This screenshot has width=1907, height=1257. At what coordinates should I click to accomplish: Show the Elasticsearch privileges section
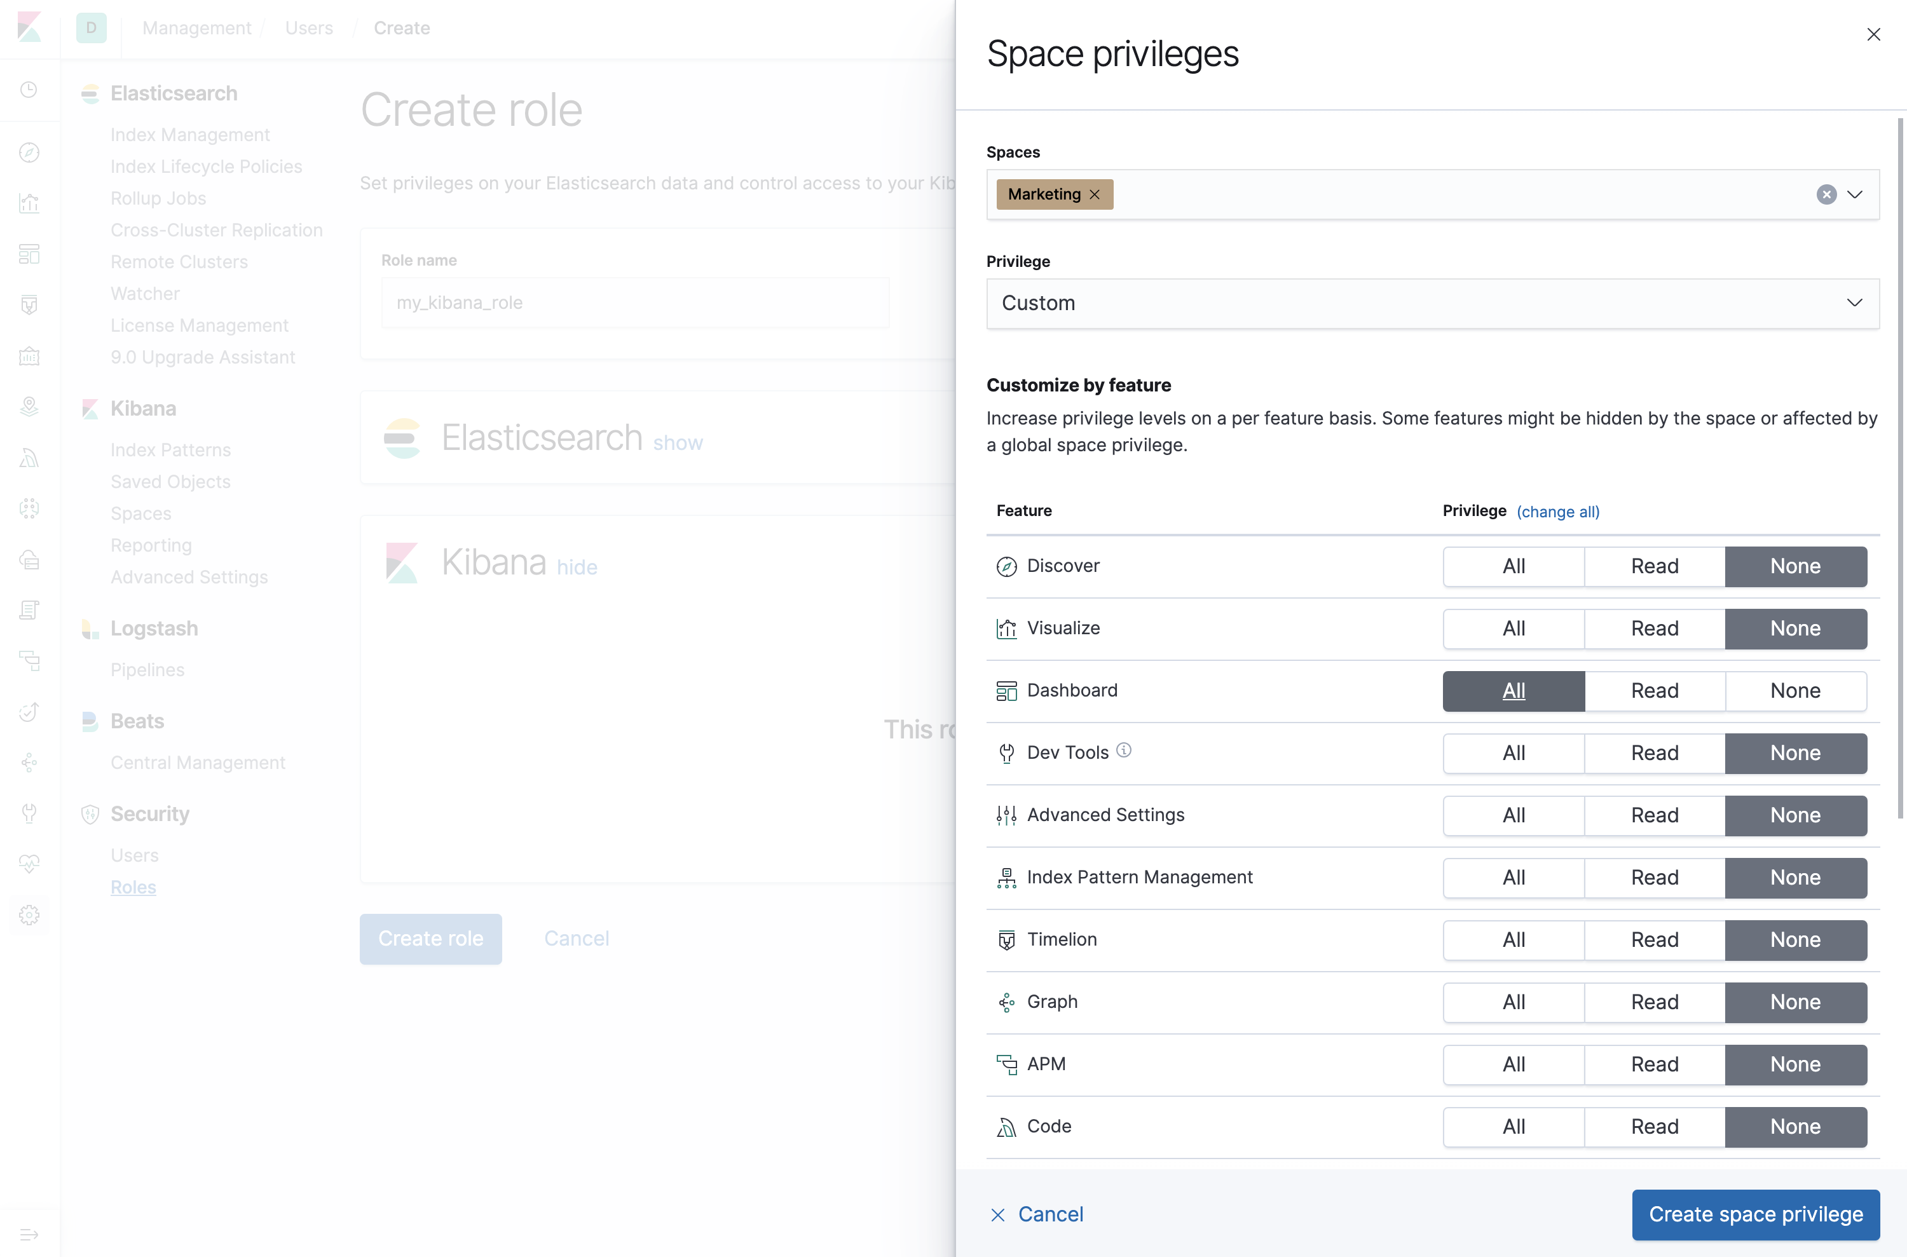[x=678, y=442]
